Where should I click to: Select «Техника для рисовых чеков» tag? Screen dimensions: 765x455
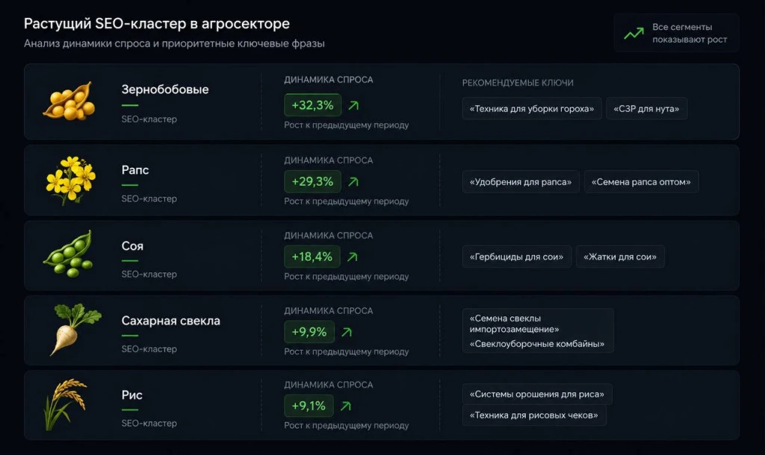(x=534, y=415)
